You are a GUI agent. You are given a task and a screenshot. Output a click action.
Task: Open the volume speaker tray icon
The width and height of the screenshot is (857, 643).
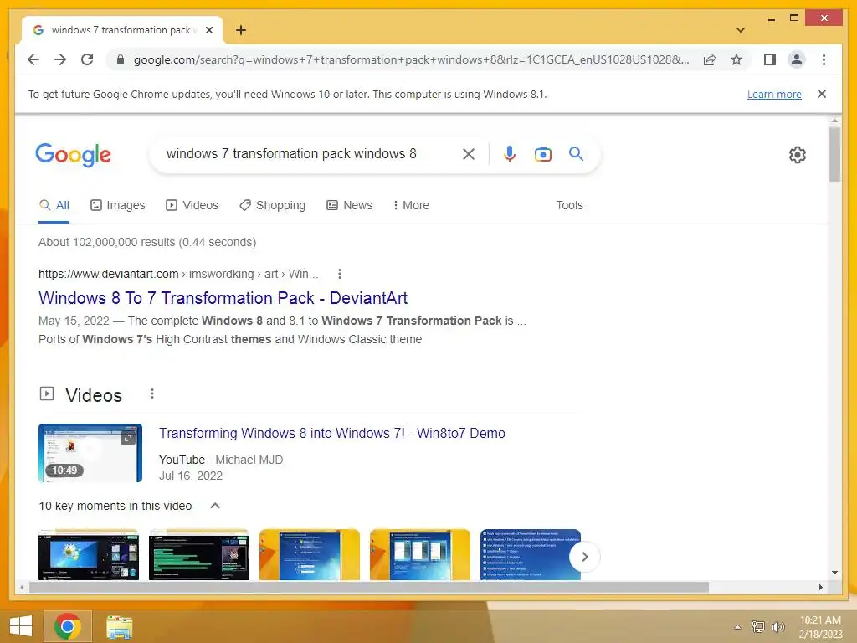777,626
